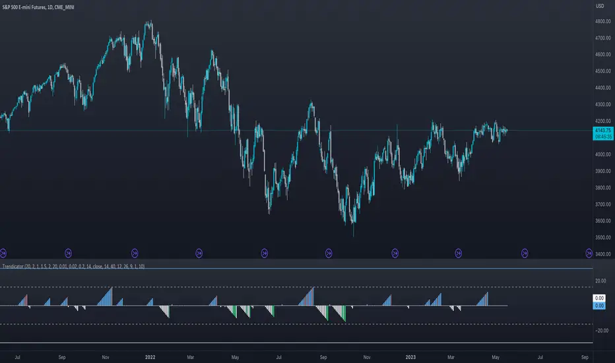
Task: Click the 20.00 indicator scale label
Action: (x=600, y=281)
